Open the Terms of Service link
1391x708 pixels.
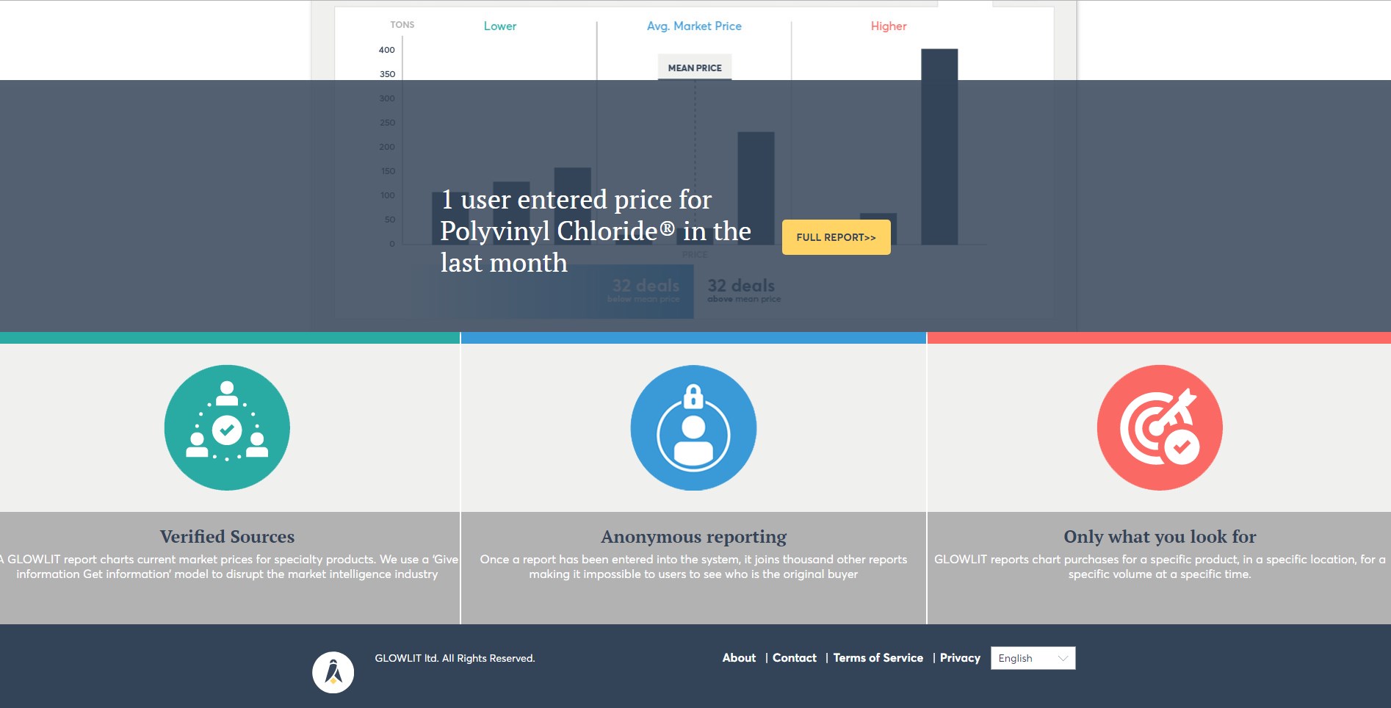[878, 658]
